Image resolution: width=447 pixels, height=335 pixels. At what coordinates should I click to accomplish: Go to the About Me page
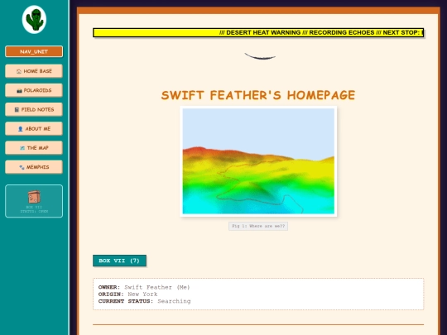pyautogui.click(x=34, y=128)
